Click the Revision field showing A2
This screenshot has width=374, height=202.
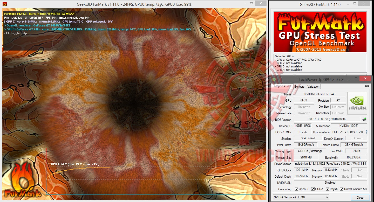338,100
